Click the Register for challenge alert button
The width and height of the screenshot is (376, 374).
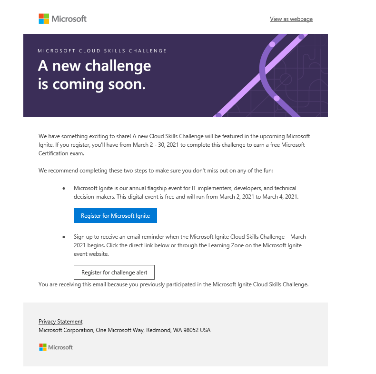(x=114, y=272)
